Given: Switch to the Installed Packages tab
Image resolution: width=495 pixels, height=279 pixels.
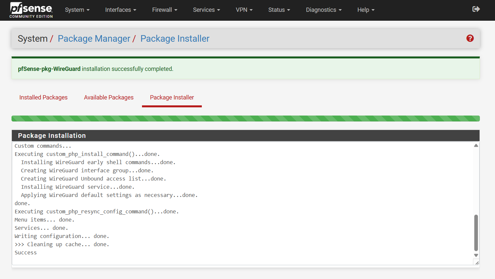Looking at the screenshot, I should [x=43, y=97].
